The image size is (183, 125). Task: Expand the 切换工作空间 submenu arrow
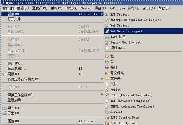point(102,94)
